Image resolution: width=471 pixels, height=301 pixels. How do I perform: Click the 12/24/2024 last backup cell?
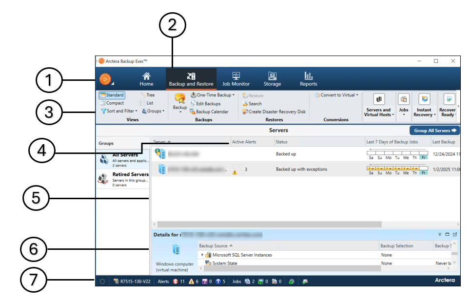(x=446, y=154)
